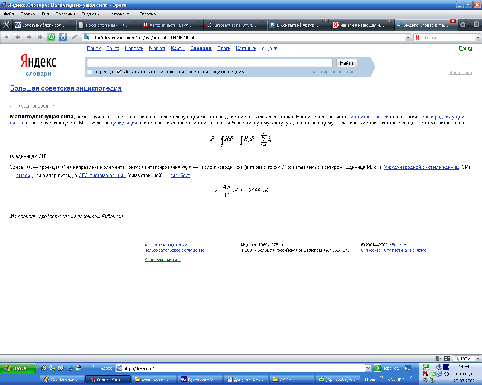This screenshot has height=385, width=482.
Task: Open the Закладки menu
Action: tap(66, 14)
